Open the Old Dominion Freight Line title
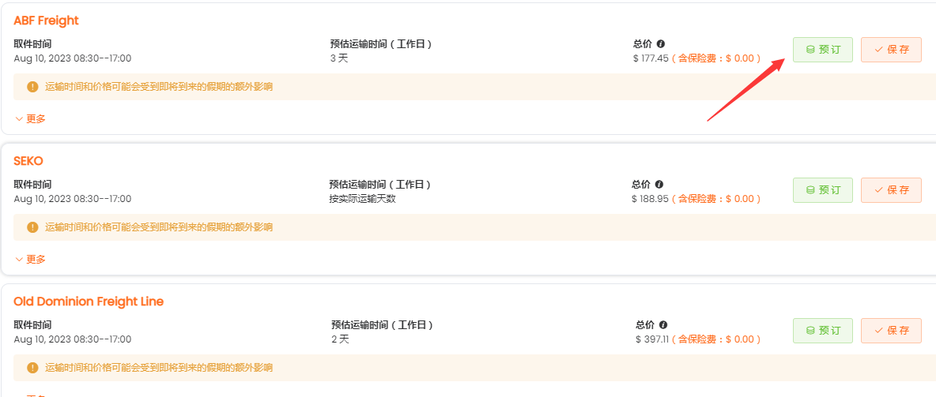 pyautogui.click(x=89, y=301)
